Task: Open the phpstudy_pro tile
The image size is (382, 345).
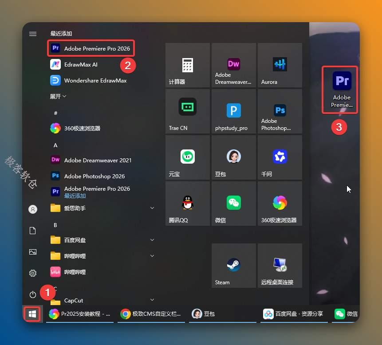Action: [x=234, y=111]
